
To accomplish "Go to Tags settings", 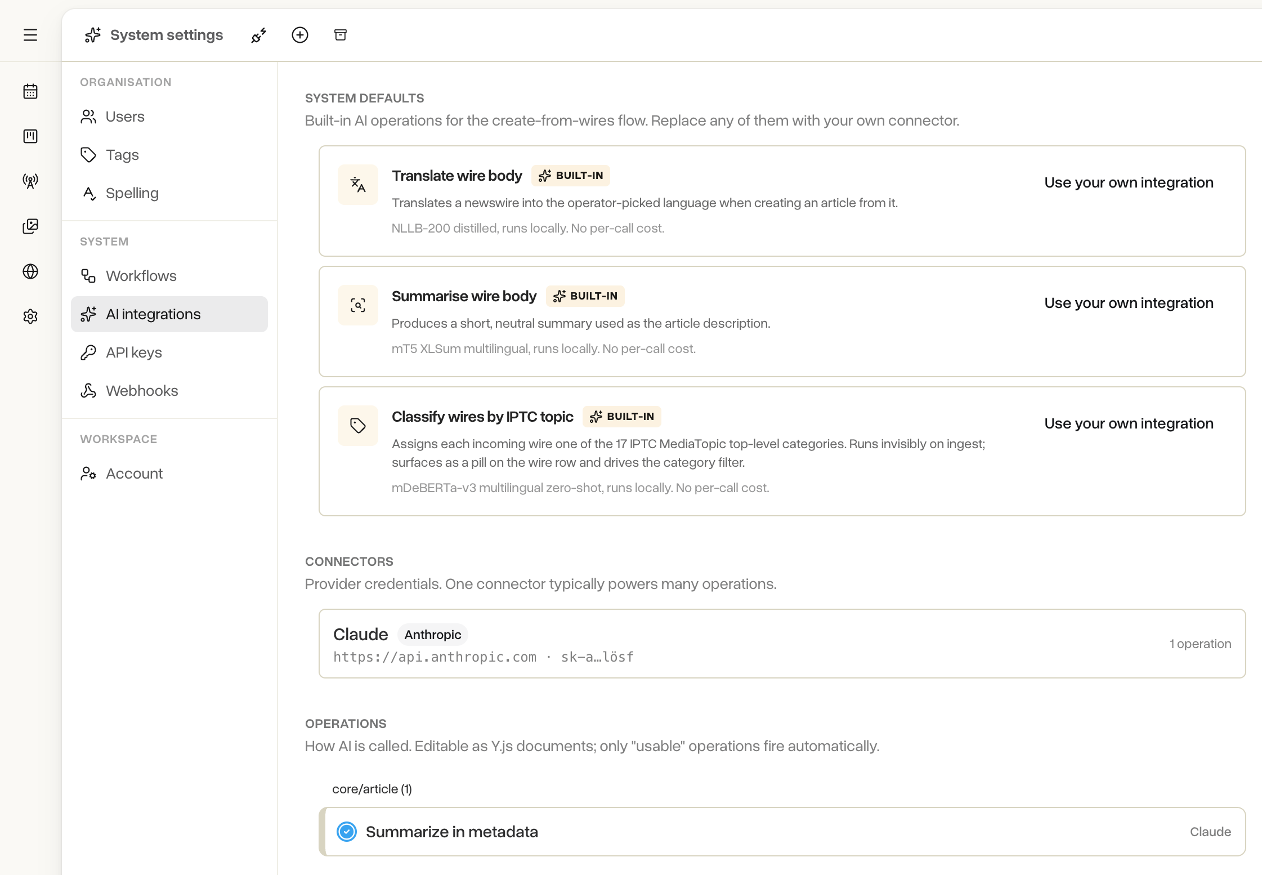I will [x=169, y=155].
